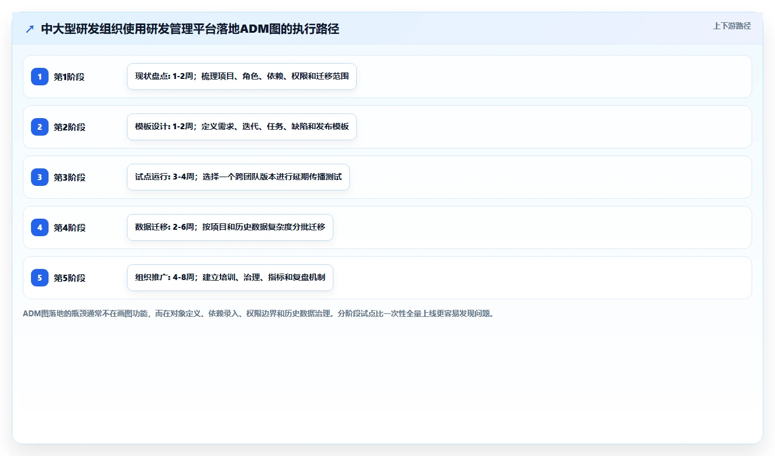The width and height of the screenshot is (775, 456).
Task: Click the number 5 stage badge
Action: coord(40,278)
